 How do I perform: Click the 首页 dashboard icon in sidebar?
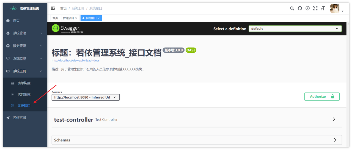coord(8,21)
